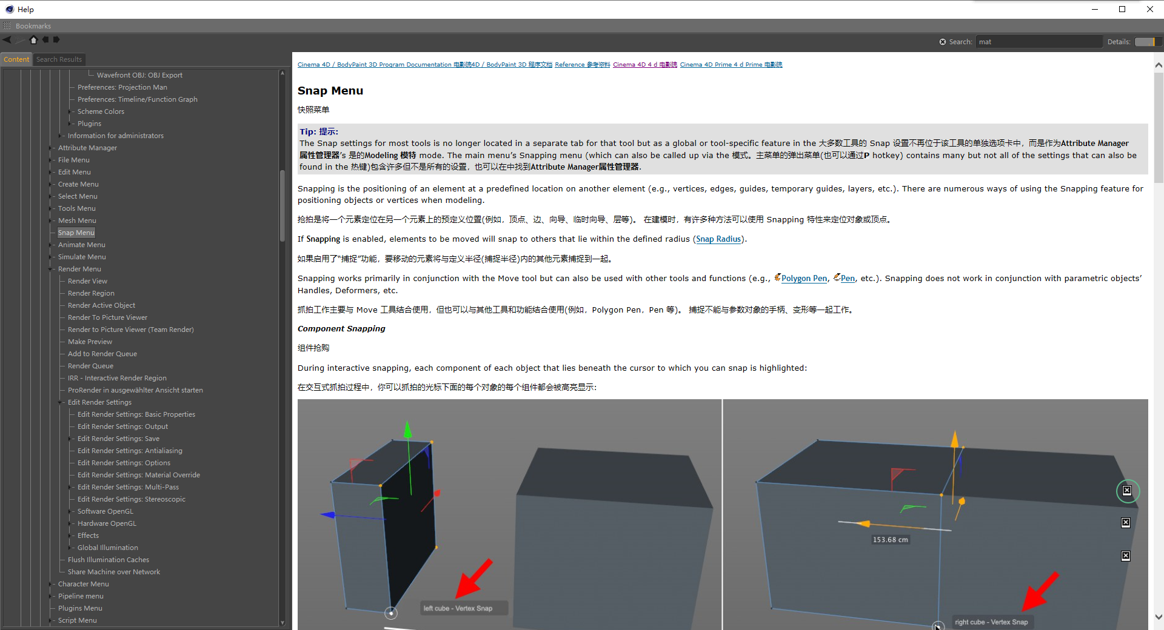Open Edit Render Settings: Antialiasing topic
This screenshot has width=1164, height=630.
130,451
